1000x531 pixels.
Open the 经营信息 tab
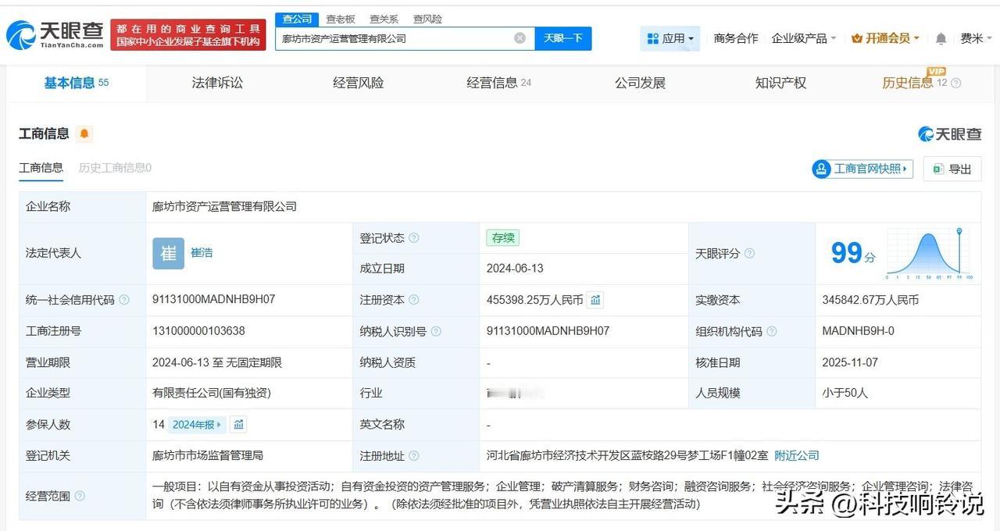click(499, 83)
